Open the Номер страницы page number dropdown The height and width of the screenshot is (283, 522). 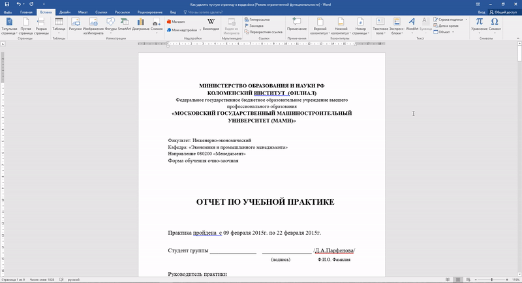(x=361, y=27)
